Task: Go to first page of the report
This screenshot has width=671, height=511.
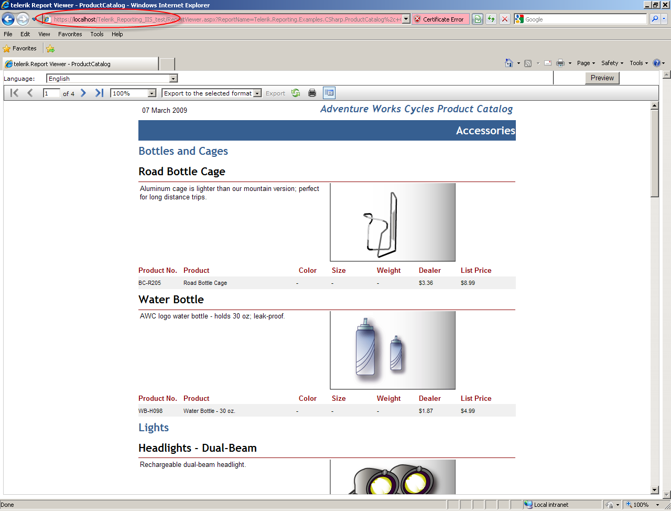Action: click(x=15, y=93)
